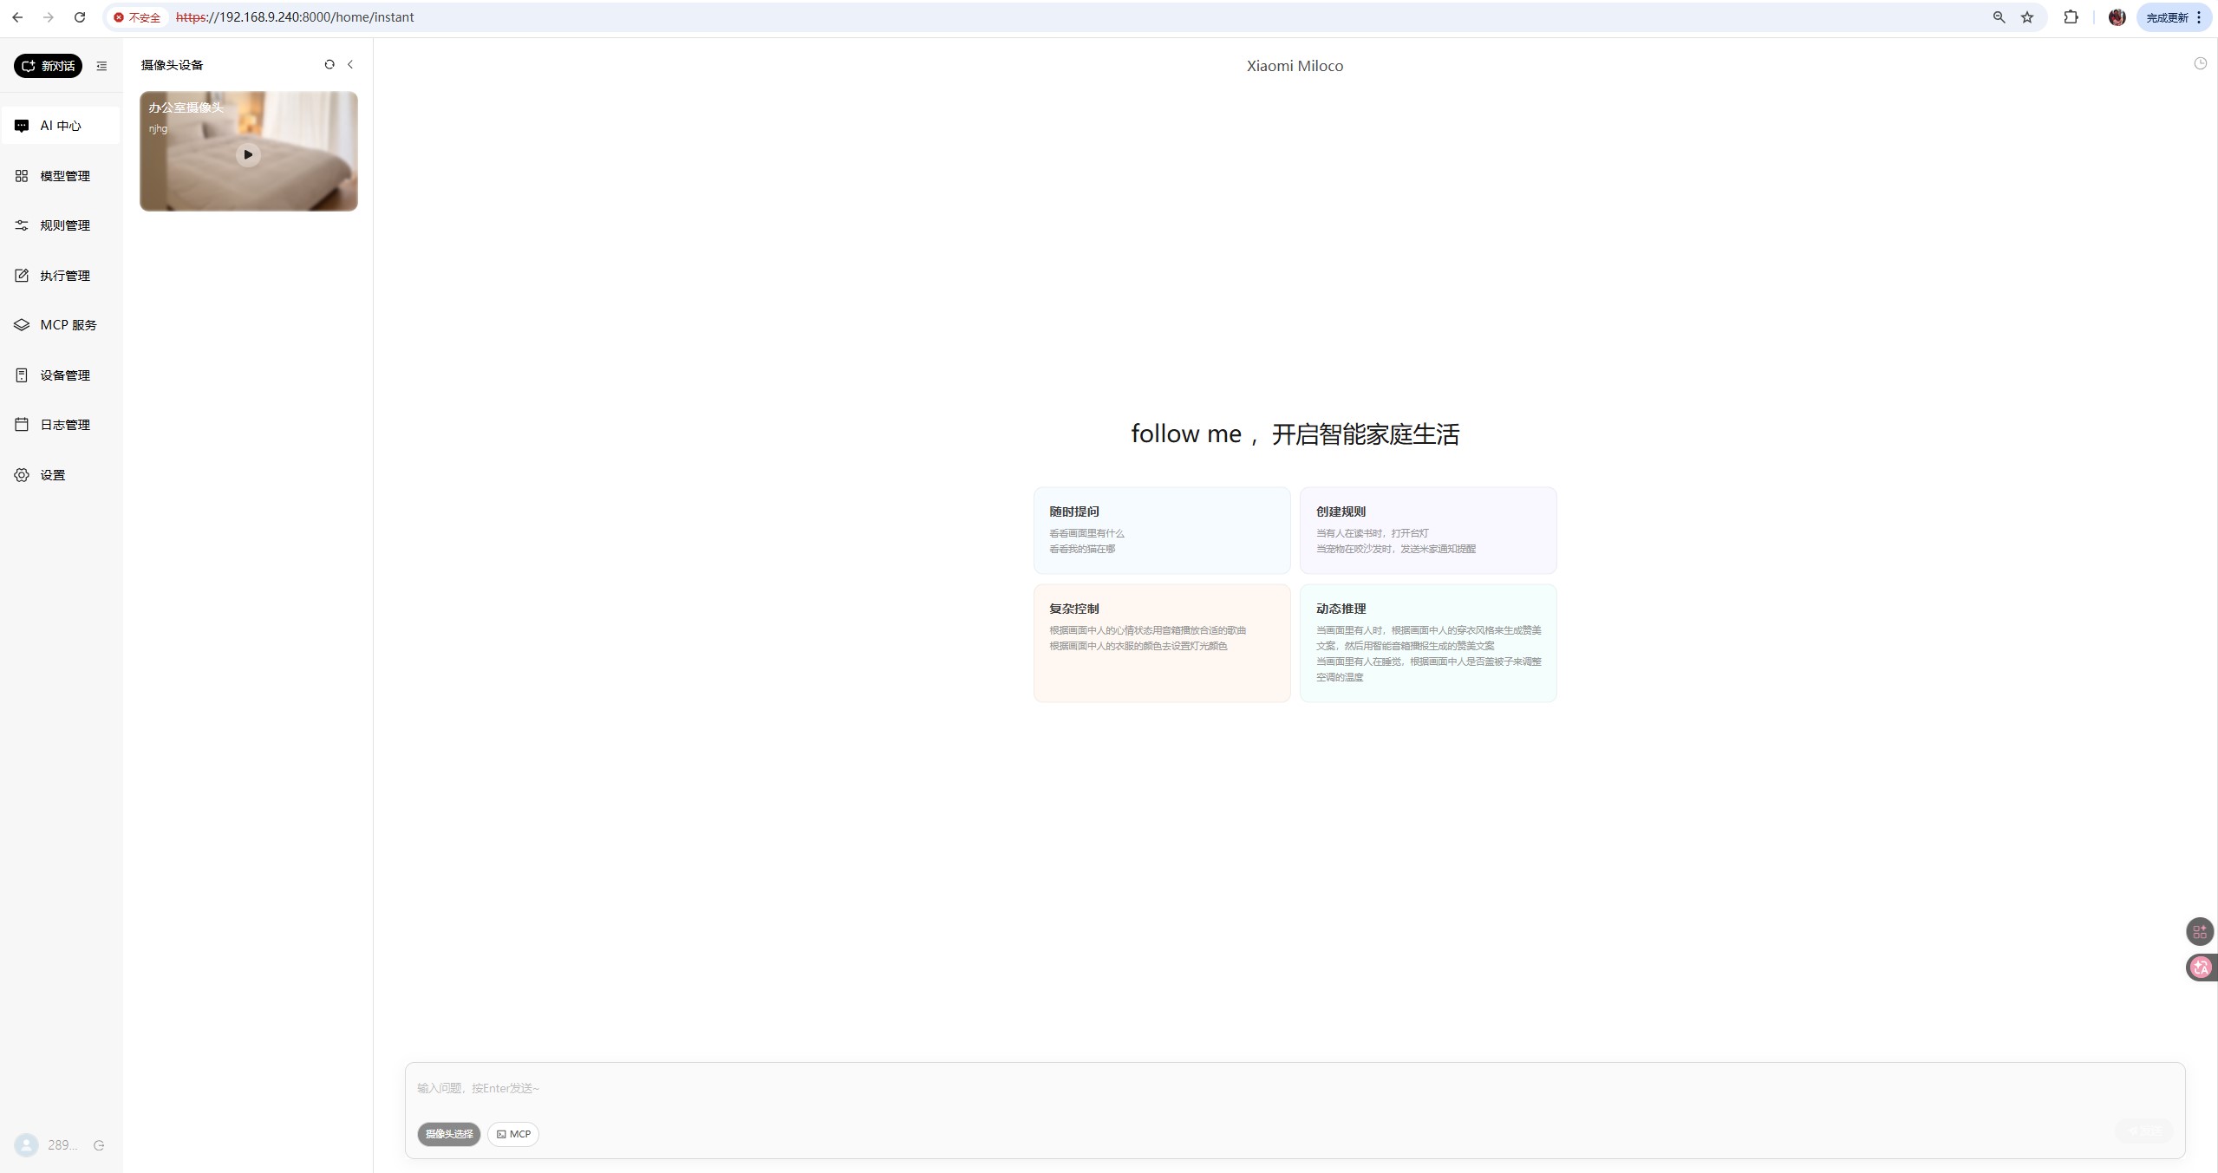
Task: Toggle the MCP pill in chat box
Action: (513, 1134)
